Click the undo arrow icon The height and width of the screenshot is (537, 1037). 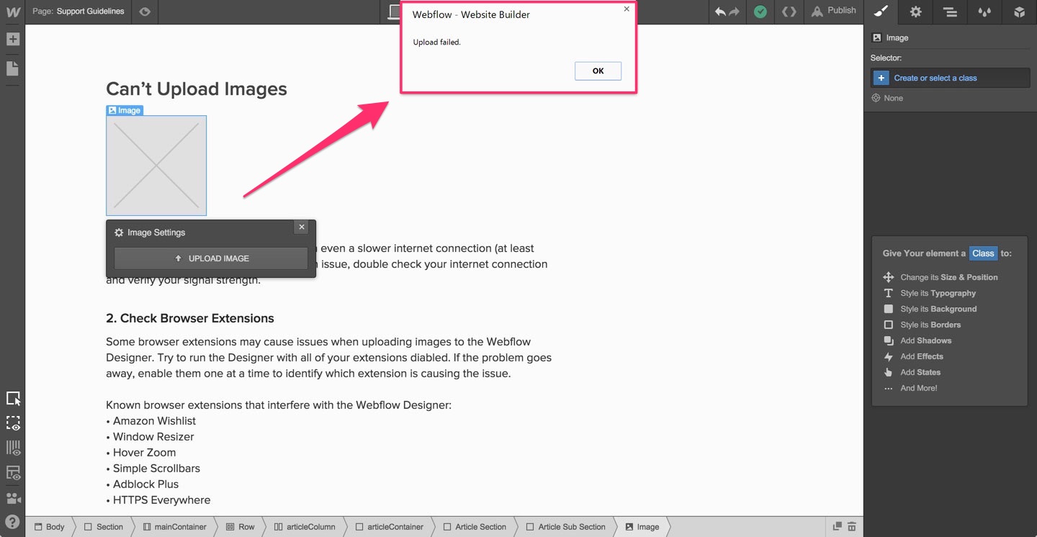coord(719,12)
